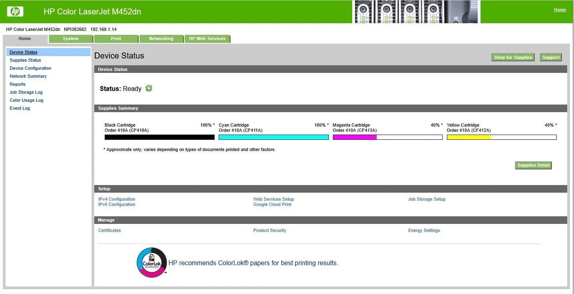Open Google Cloud Print link
Image resolution: width=574 pixels, height=294 pixels.
[272, 204]
